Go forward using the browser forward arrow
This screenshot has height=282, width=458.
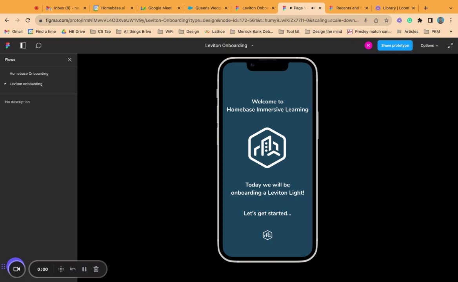(18, 20)
